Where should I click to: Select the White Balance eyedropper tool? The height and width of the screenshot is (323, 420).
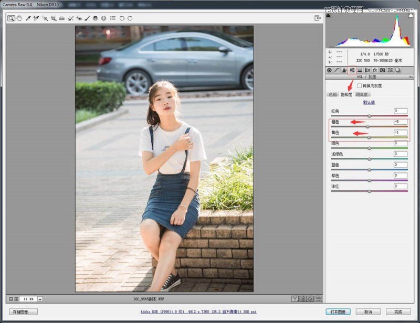(27, 18)
